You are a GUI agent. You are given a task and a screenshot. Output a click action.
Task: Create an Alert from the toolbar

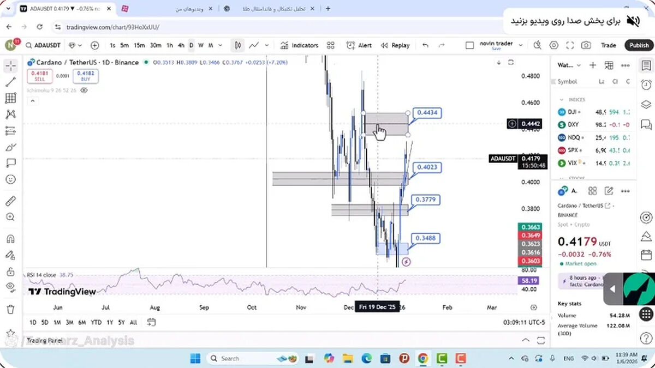[359, 45]
